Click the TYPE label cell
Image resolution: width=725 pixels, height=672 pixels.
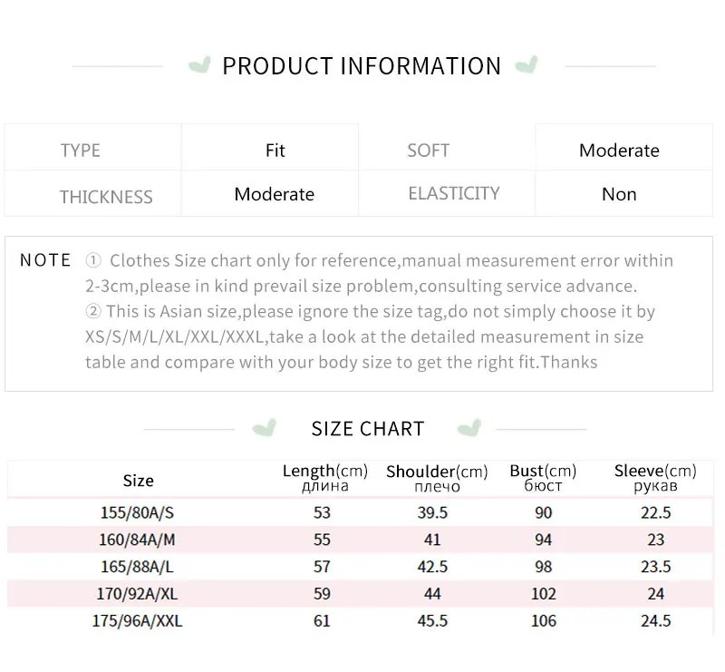93,148
